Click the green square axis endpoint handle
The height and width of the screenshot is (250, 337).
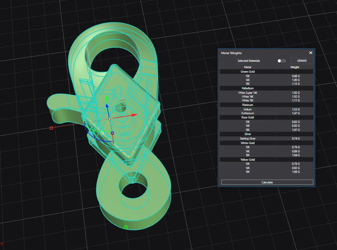[x=126, y=227]
